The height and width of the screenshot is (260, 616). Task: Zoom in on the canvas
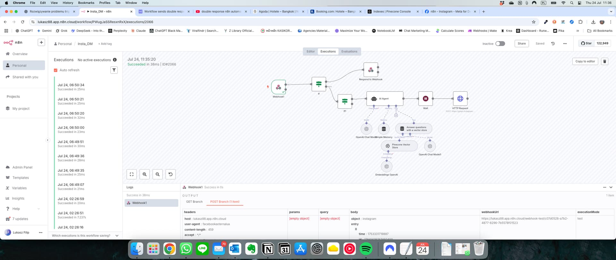pos(145,174)
